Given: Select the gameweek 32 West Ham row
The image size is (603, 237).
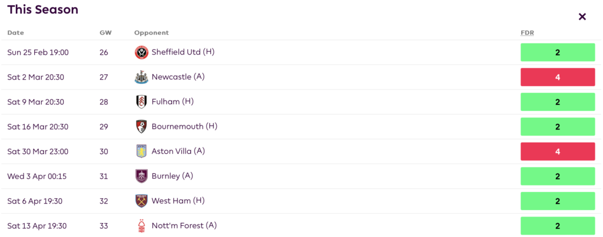Looking at the screenshot, I should click(294, 201).
